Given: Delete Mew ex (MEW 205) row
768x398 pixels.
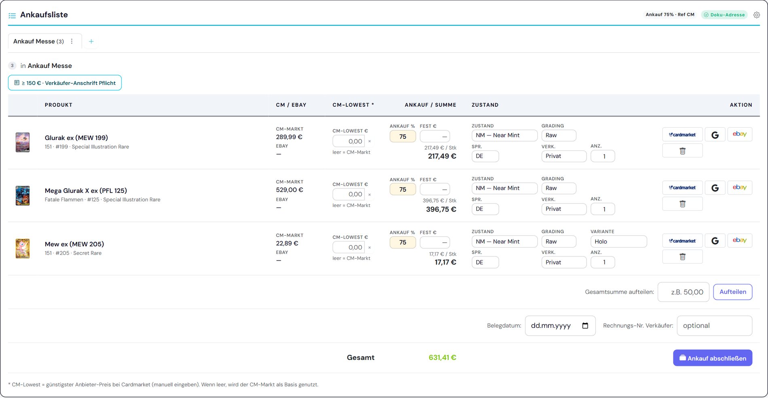Looking at the screenshot, I should pyautogui.click(x=682, y=257).
